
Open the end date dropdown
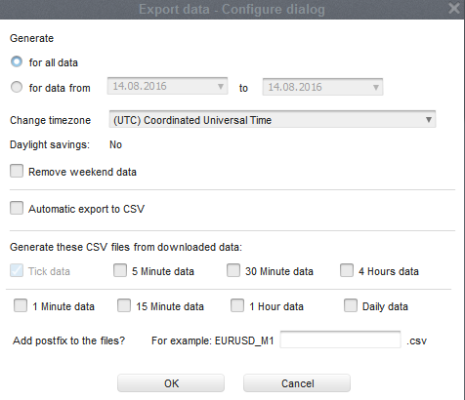click(x=322, y=87)
